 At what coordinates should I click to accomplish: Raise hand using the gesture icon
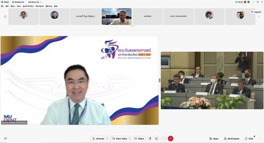point(150,139)
